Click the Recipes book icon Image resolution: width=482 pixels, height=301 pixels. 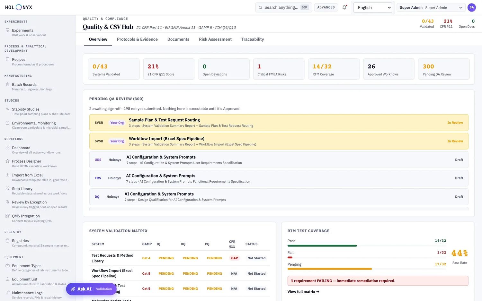coord(7,59)
